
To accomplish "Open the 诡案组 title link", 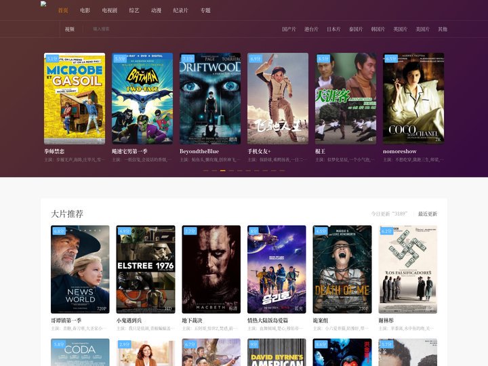I will point(321,320).
